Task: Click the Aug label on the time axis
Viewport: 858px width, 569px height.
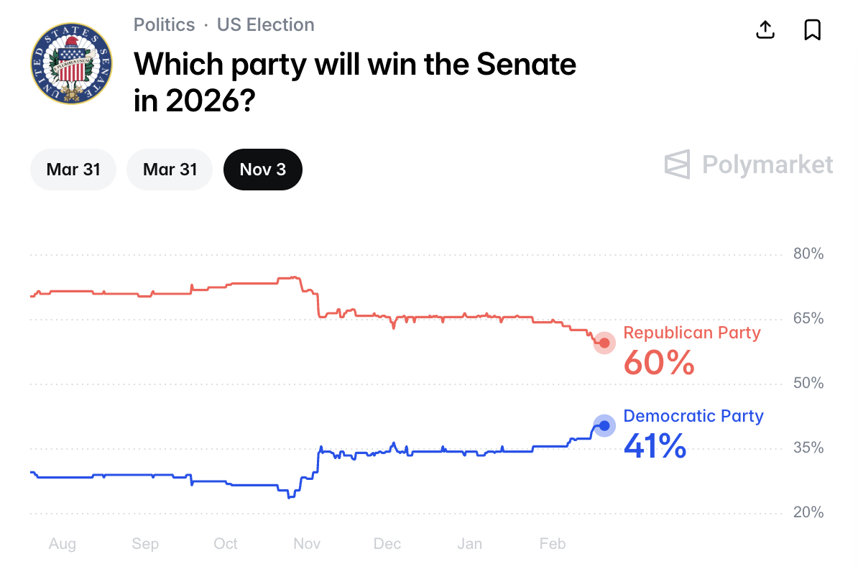Action: 62,544
